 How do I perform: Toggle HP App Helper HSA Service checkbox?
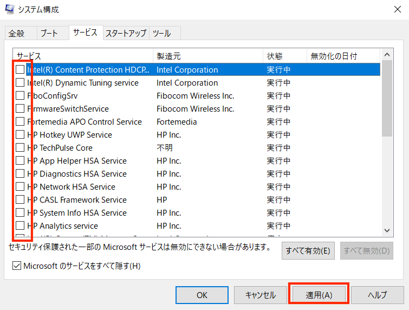tap(20, 161)
